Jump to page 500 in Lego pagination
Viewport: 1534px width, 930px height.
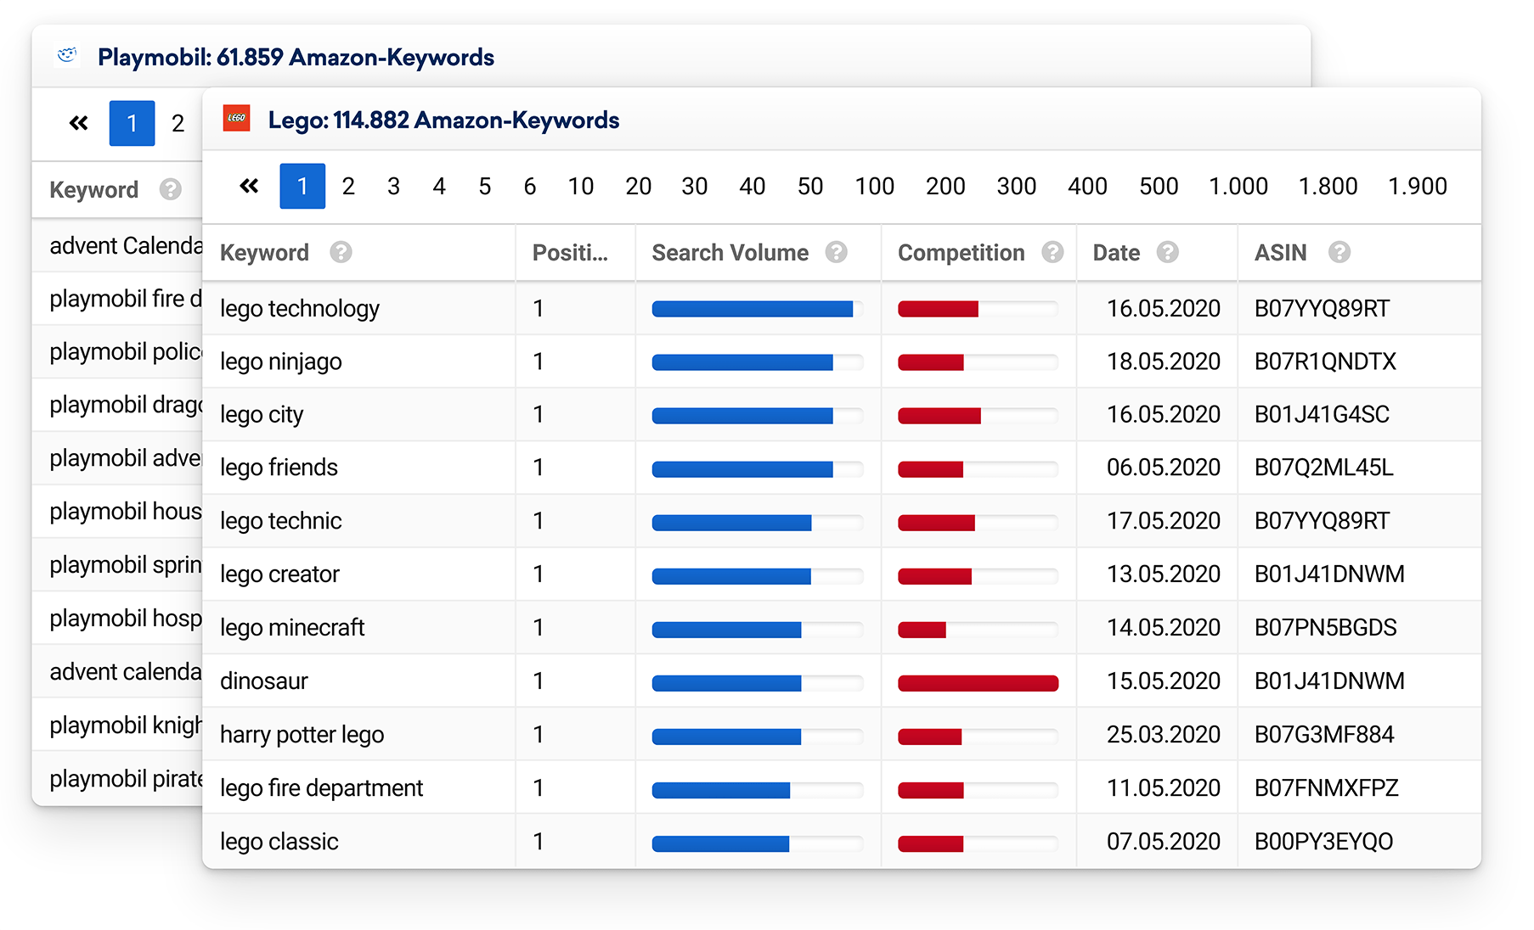[x=1159, y=186]
